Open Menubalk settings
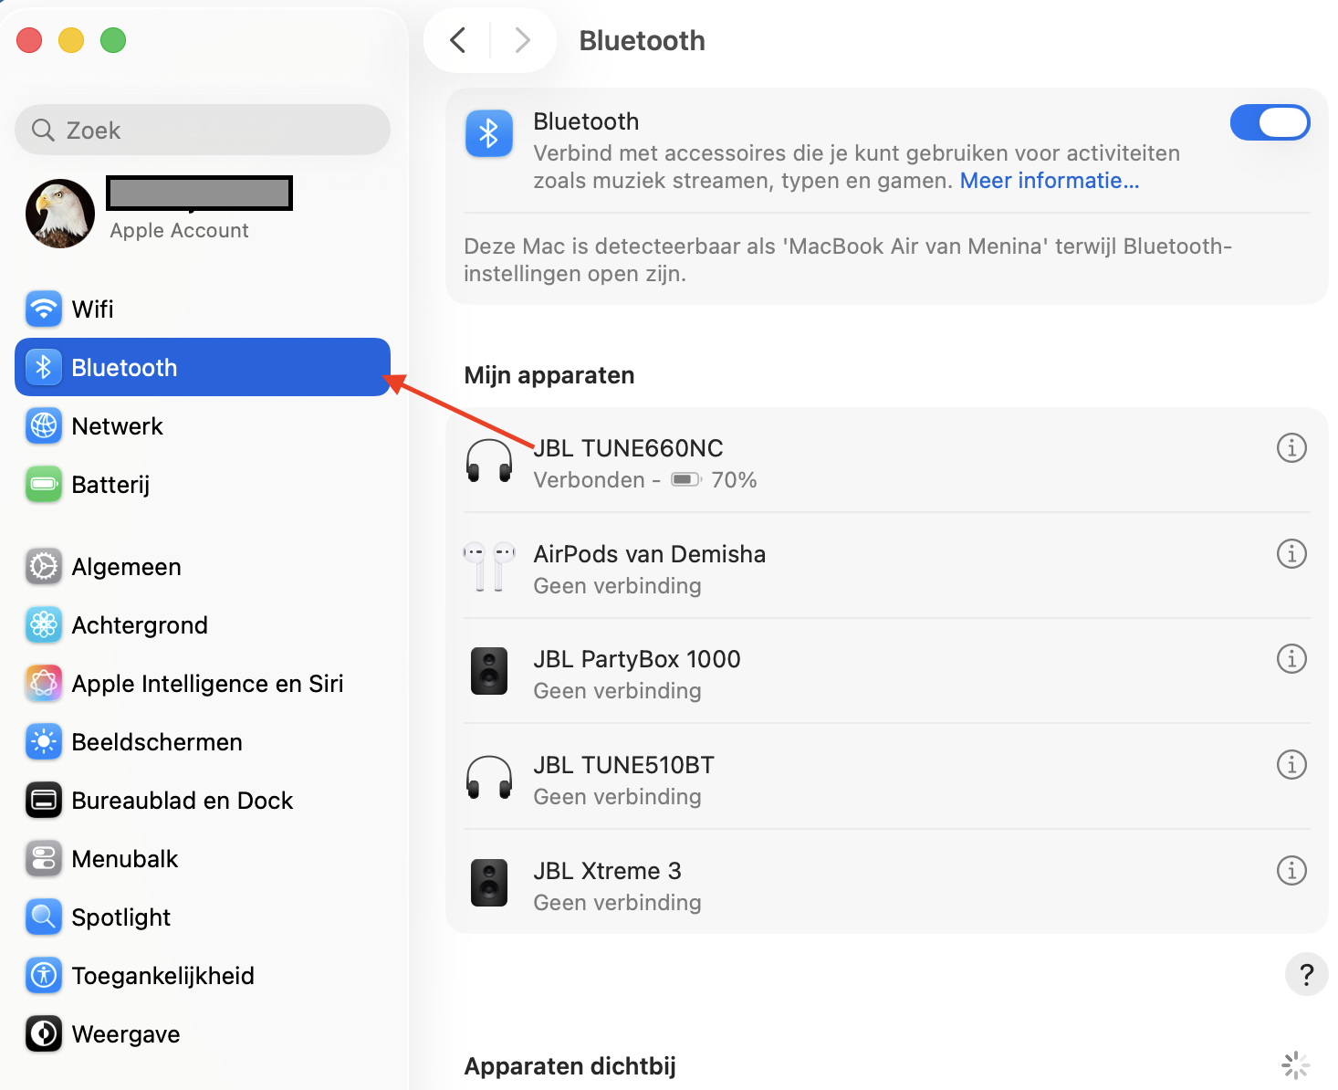Screen dimensions: 1338x1090 click(x=43, y=858)
